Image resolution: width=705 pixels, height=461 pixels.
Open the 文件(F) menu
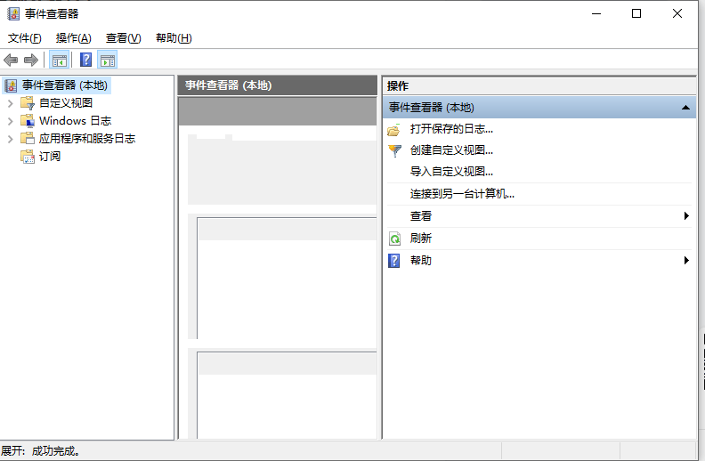click(25, 38)
